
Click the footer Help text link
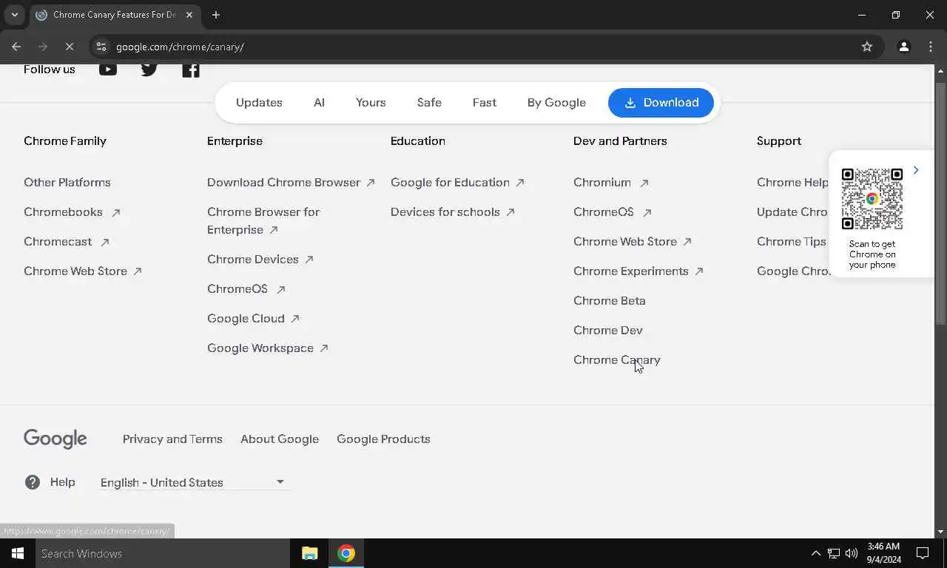pos(63,482)
